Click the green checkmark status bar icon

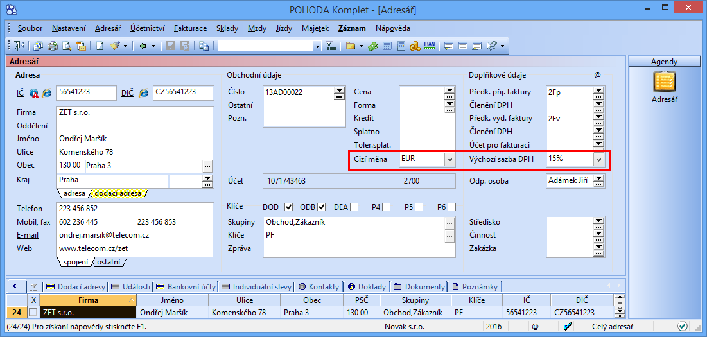(682, 326)
